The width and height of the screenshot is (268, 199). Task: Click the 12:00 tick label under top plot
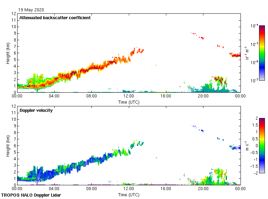[x=129, y=96]
